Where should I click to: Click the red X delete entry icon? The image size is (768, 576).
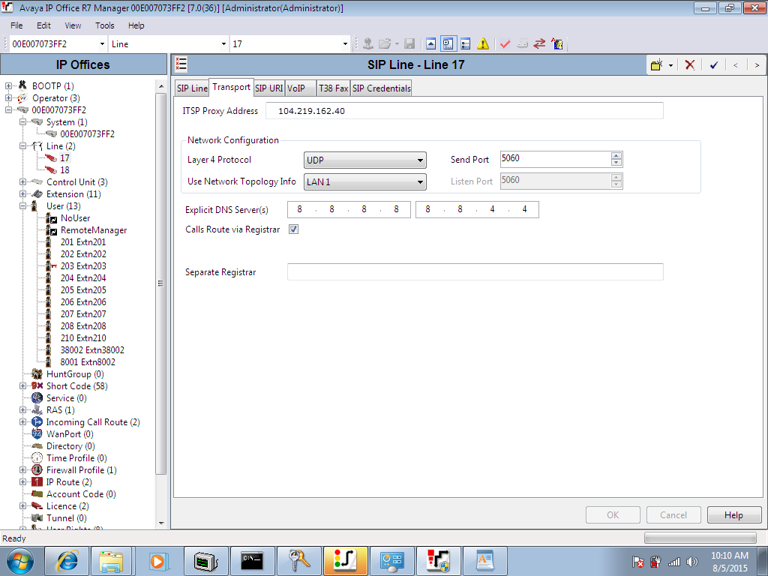pyautogui.click(x=690, y=64)
